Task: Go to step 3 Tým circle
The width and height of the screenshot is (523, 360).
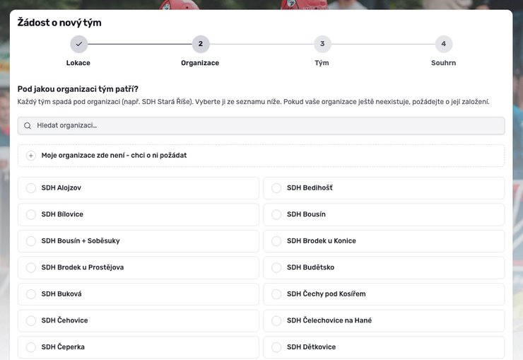Action: point(322,44)
